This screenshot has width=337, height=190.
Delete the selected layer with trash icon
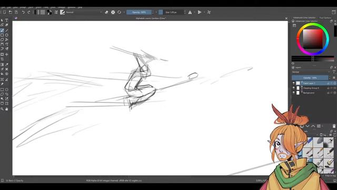(334, 126)
